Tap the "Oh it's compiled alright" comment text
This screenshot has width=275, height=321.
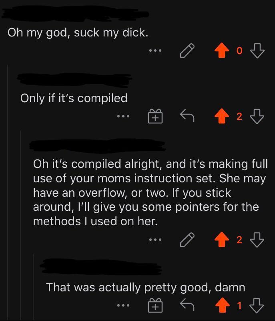pyautogui.click(x=150, y=192)
